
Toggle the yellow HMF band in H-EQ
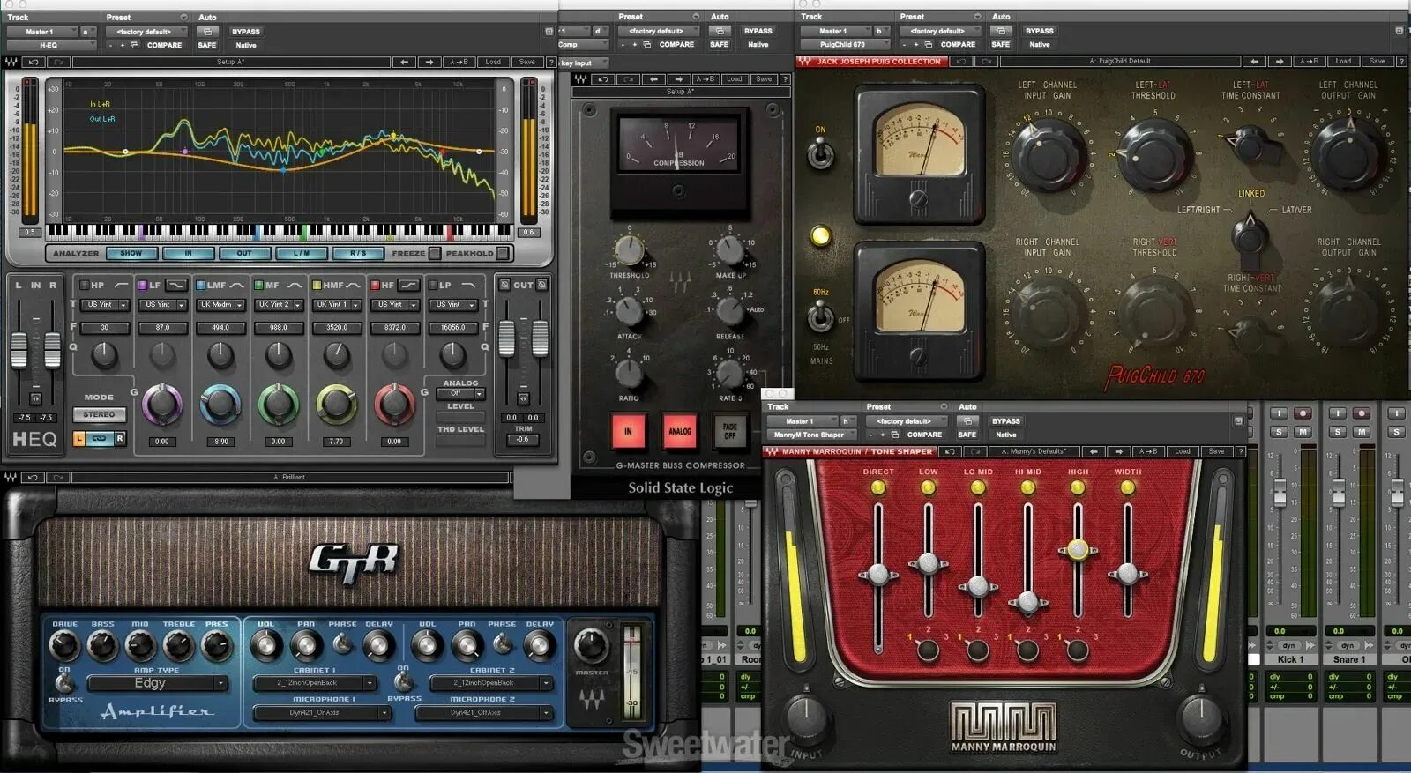point(317,285)
